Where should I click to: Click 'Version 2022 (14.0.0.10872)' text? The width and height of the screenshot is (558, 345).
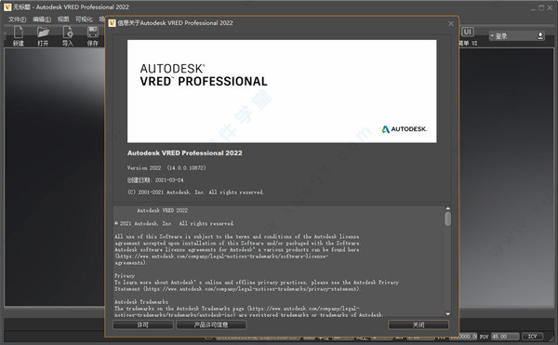(x=166, y=168)
